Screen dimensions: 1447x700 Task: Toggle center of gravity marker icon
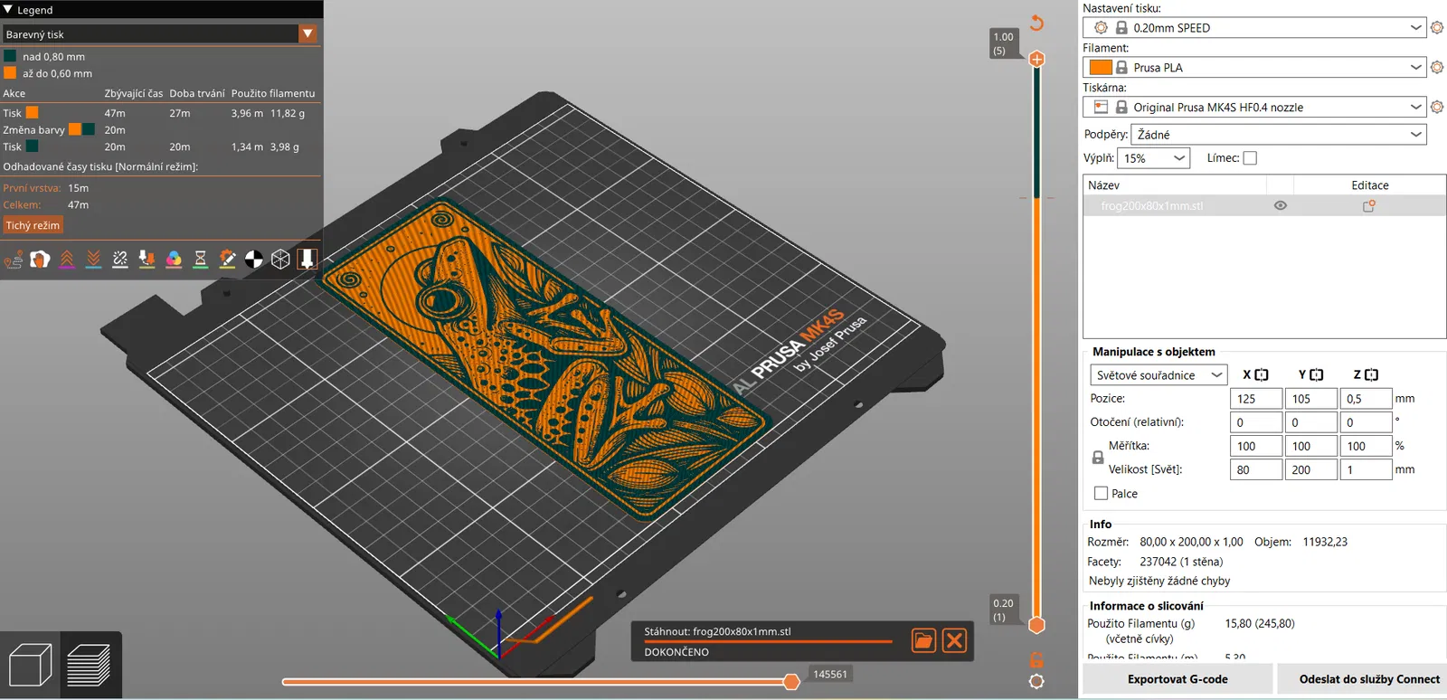tap(254, 260)
